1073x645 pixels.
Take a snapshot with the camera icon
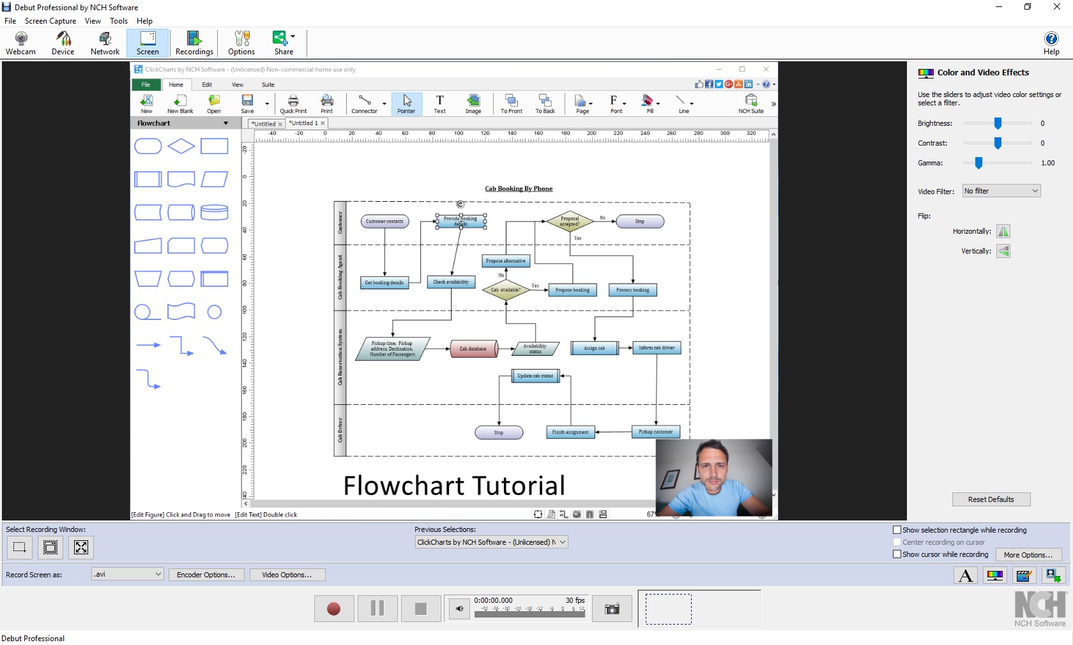coord(611,609)
